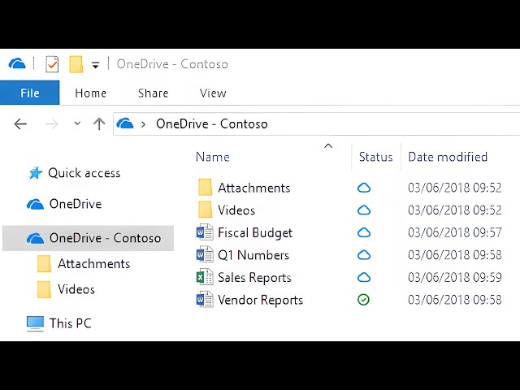Select OneDrive - Contoso in the navigation pane

click(x=89, y=238)
